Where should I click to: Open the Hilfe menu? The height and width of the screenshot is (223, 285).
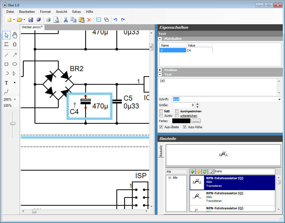click(x=89, y=12)
